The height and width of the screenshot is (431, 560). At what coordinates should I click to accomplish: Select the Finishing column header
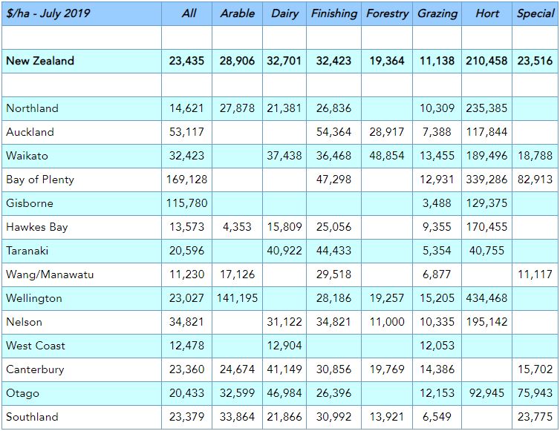[x=334, y=13]
